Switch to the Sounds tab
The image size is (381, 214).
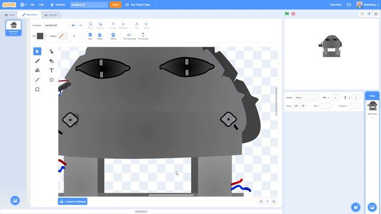(51, 15)
